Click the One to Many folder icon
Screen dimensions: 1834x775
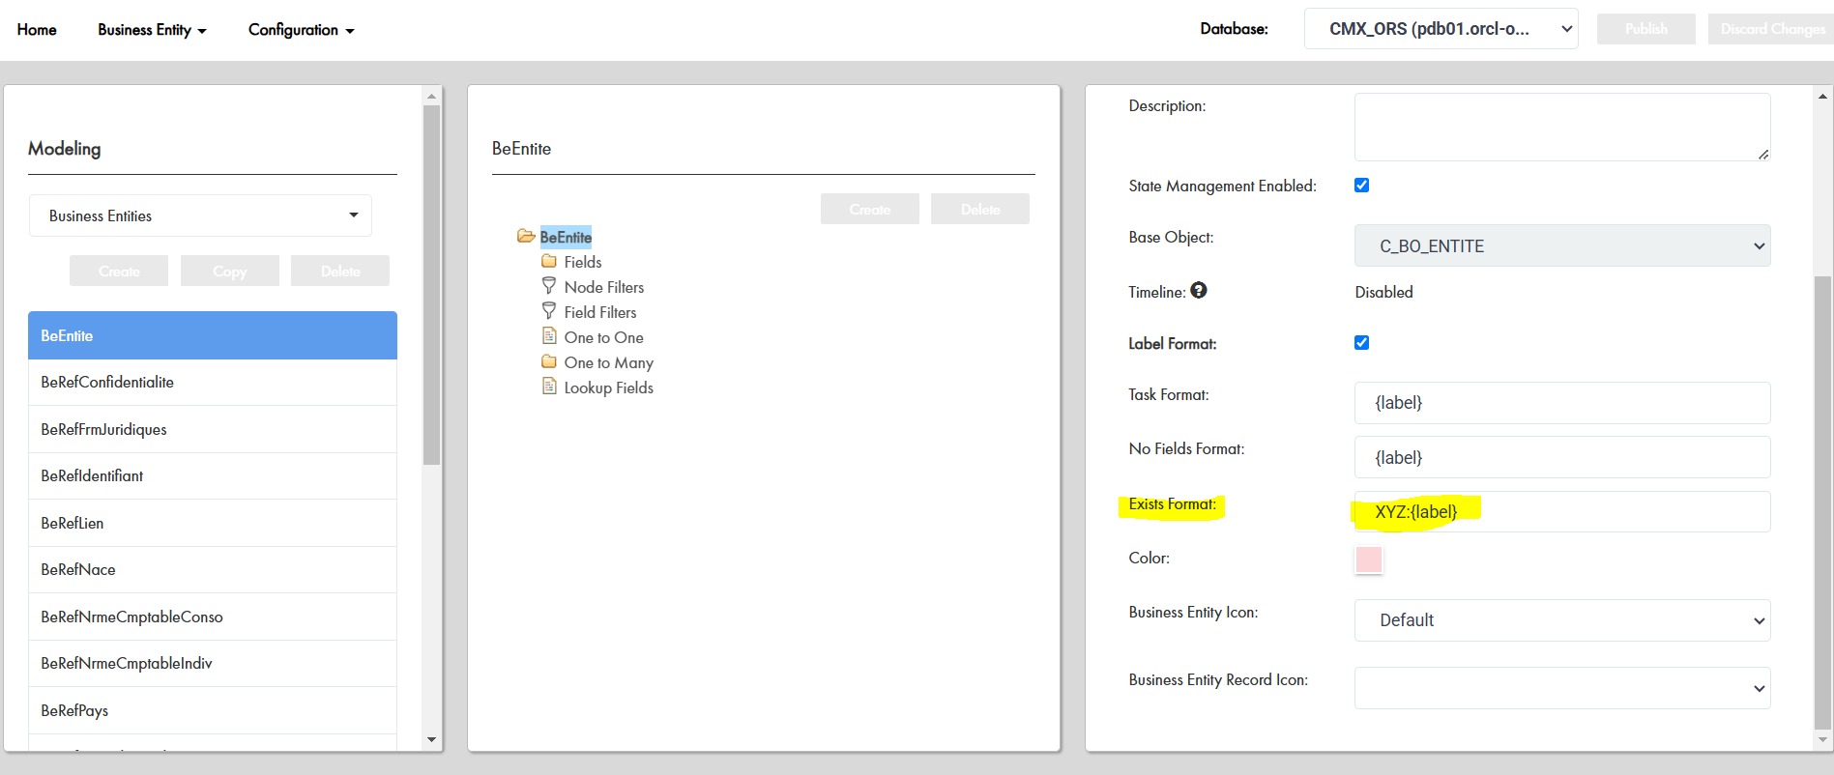coord(549,361)
